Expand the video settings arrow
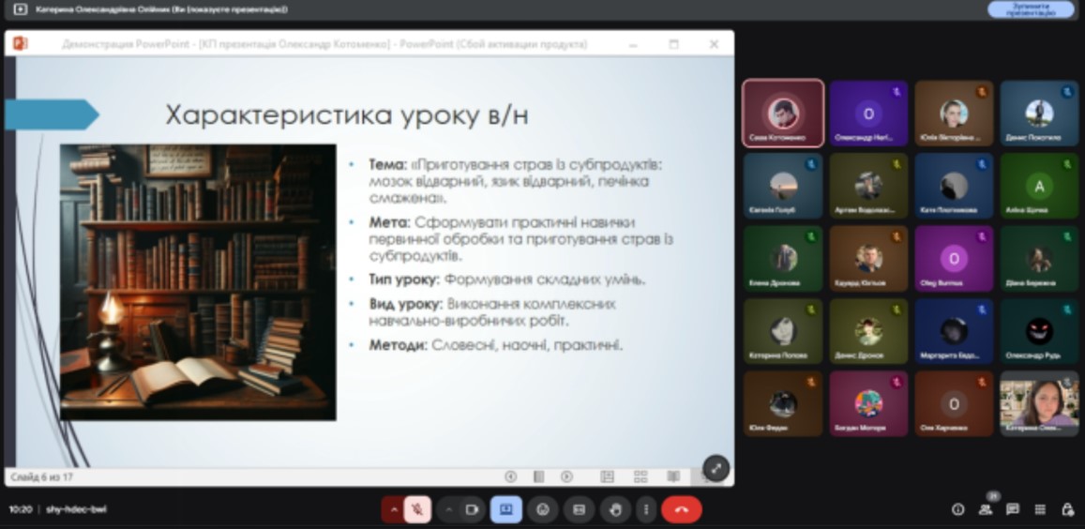The image size is (1085, 529). click(448, 509)
